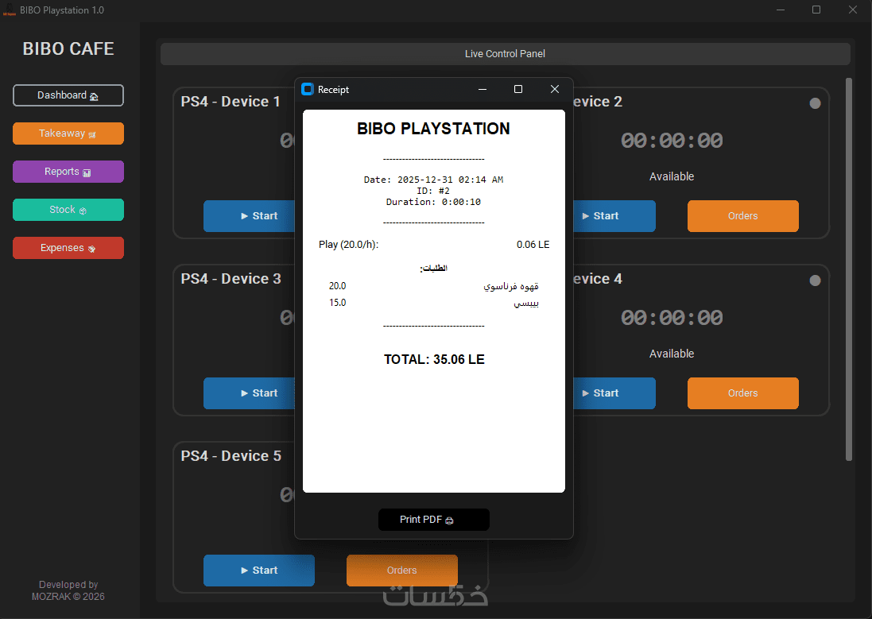The image size is (872, 619).
Task: Click PS4 - Device 1 card title
Action: [x=231, y=102]
